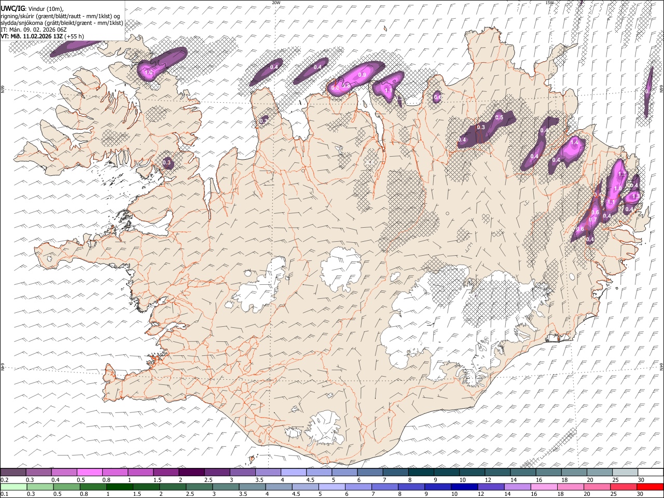Screen dimensions: 664x498
Task: Click the '0.2' value on the upper scale
Action: coord(4,480)
